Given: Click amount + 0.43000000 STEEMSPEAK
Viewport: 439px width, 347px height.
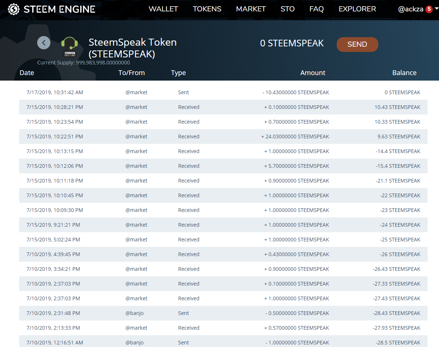Looking at the screenshot, I should (x=297, y=254).
